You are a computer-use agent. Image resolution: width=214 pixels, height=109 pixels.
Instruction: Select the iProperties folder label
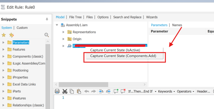click(x=20, y=77)
